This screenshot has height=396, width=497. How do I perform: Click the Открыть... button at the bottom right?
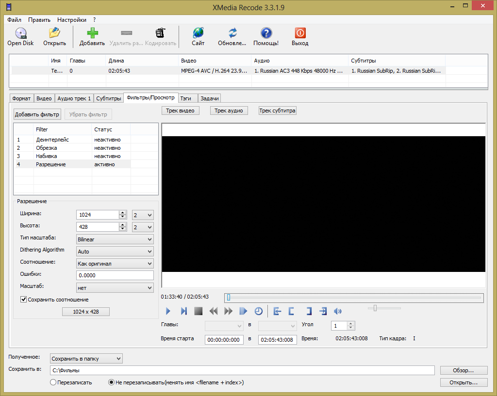tap(464, 382)
